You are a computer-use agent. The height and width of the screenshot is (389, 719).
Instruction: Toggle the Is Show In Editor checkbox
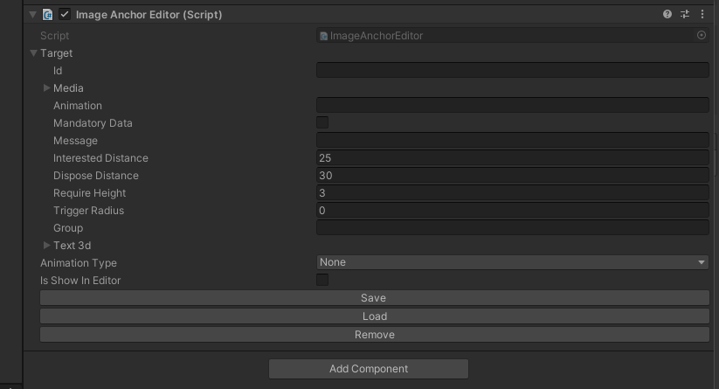pos(322,281)
